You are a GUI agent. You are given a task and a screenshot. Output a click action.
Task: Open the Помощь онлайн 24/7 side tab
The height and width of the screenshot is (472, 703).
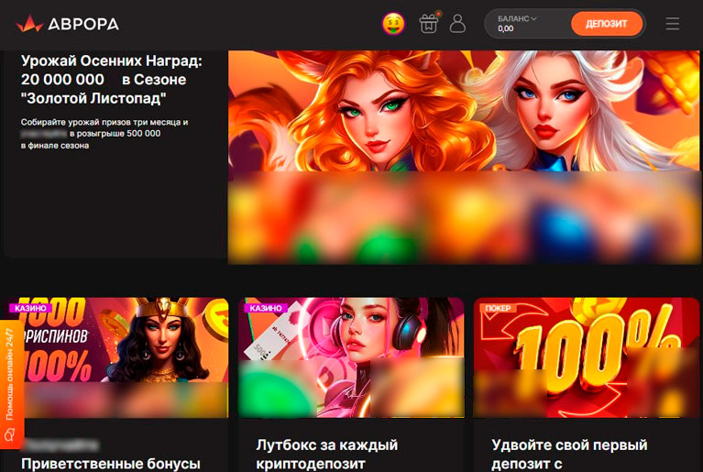11,384
